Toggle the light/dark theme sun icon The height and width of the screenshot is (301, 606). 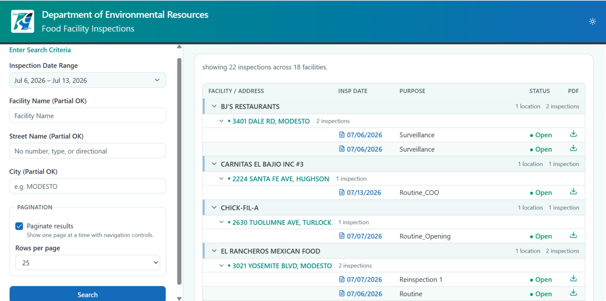592,21
